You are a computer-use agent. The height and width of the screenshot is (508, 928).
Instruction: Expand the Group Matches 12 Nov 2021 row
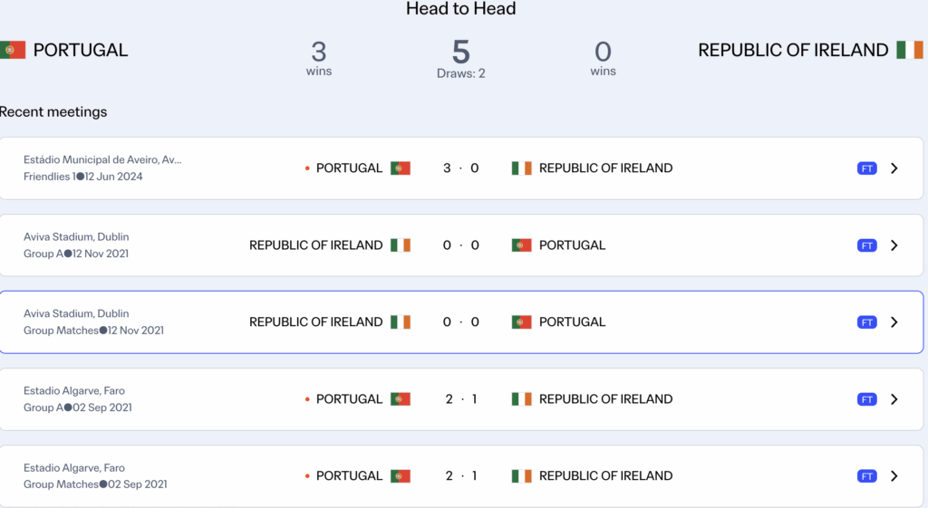tap(894, 322)
